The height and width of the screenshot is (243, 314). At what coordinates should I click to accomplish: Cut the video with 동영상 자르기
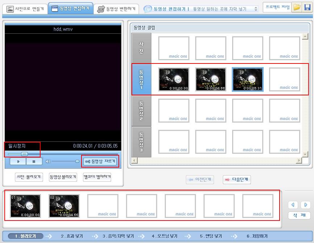click(x=100, y=161)
